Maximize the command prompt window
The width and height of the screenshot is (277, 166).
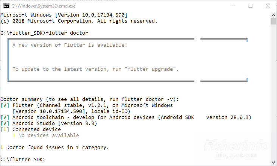pyautogui.click(x=250, y=6)
